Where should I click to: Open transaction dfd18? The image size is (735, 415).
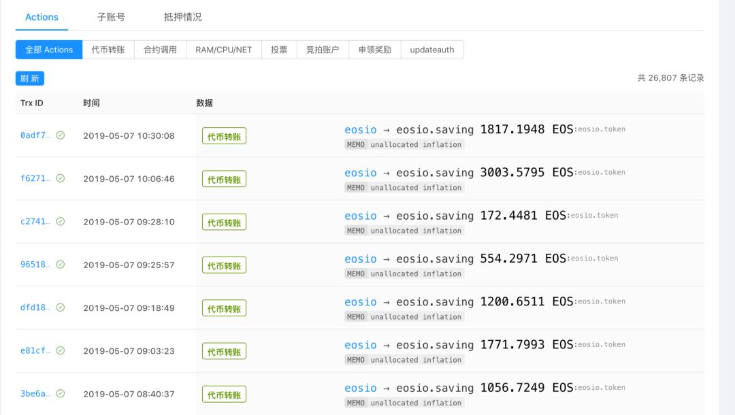35,308
